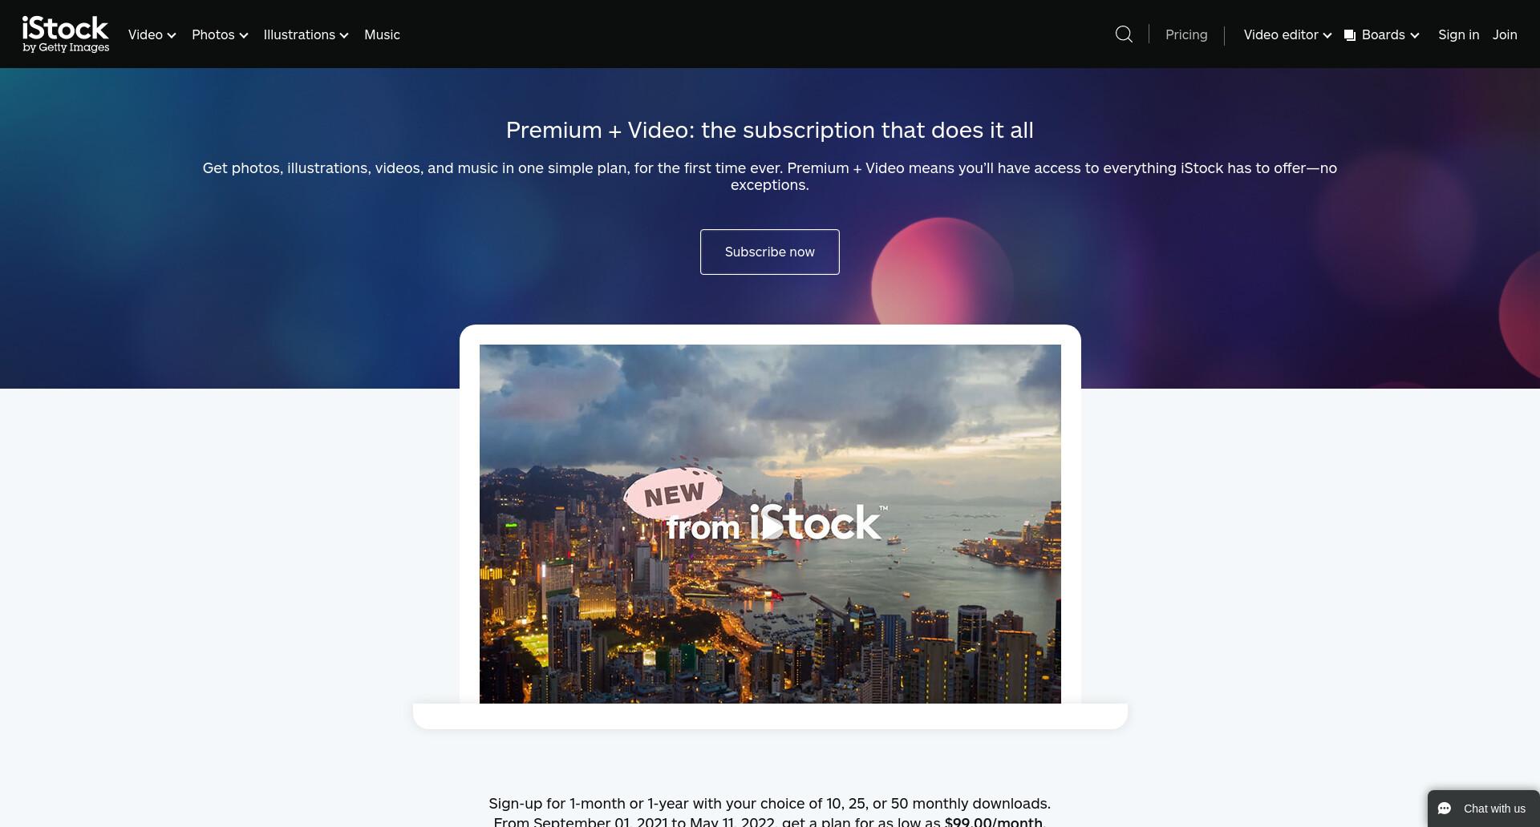This screenshot has width=1540, height=827.
Task: Expand the Video menu chevron
Action: click(x=172, y=35)
